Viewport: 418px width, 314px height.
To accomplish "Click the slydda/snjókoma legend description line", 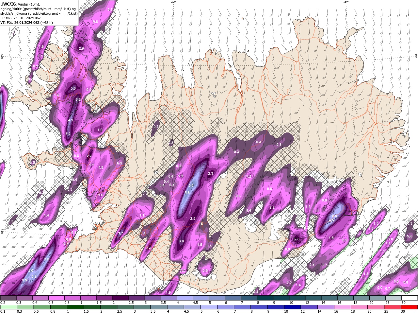I will [x=39, y=13].
